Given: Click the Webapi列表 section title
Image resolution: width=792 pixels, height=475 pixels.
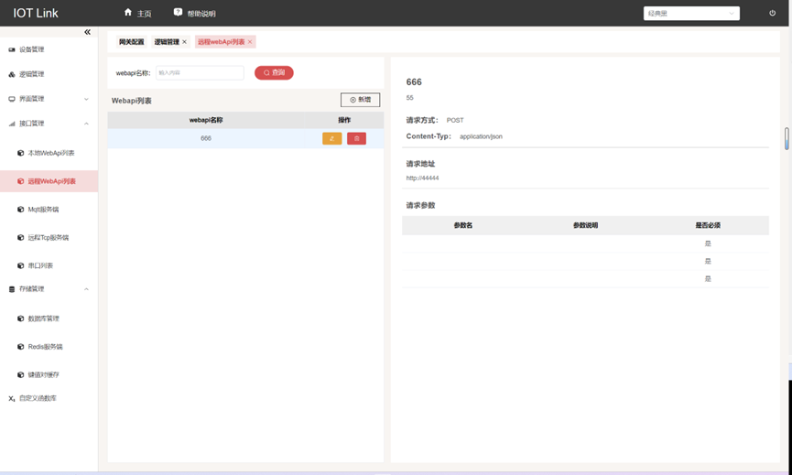Looking at the screenshot, I should (x=131, y=101).
